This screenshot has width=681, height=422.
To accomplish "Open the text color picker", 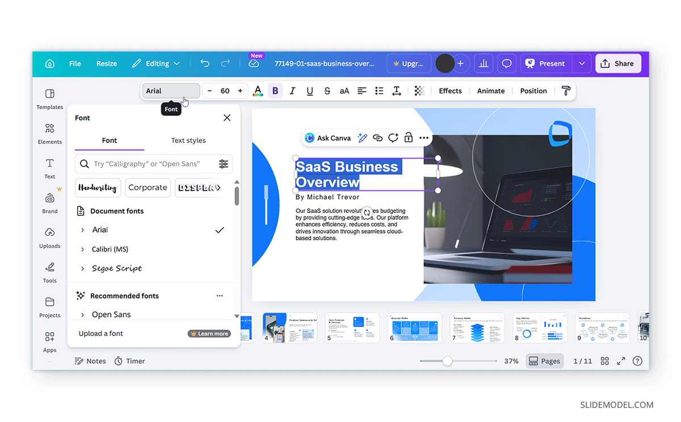I will (258, 91).
